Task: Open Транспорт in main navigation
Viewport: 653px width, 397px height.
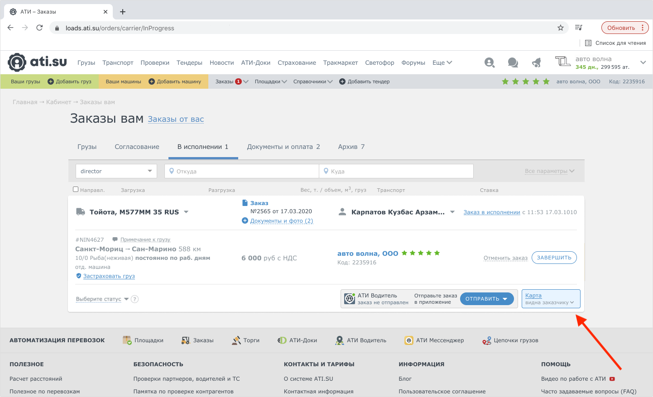Action: coord(118,62)
